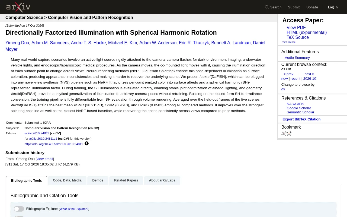Viewport: 347px width, 217px height.
Task: Download TeX Source
Action: point(298,37)
